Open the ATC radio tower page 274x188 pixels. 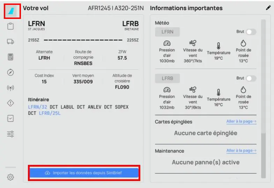coord(10,88)
